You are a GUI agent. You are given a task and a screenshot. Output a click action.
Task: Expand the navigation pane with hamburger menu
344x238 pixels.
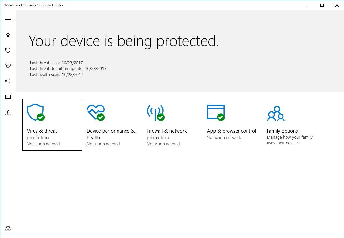(x=8, y=18)
